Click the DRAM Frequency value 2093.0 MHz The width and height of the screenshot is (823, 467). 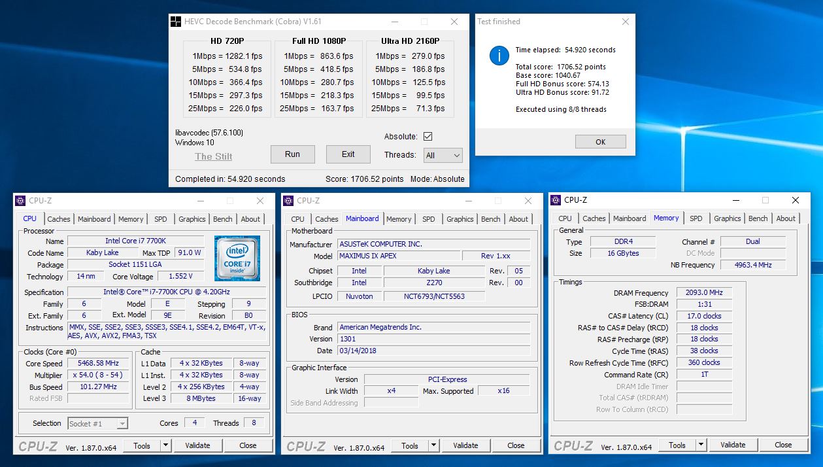(x=704, y=293)
